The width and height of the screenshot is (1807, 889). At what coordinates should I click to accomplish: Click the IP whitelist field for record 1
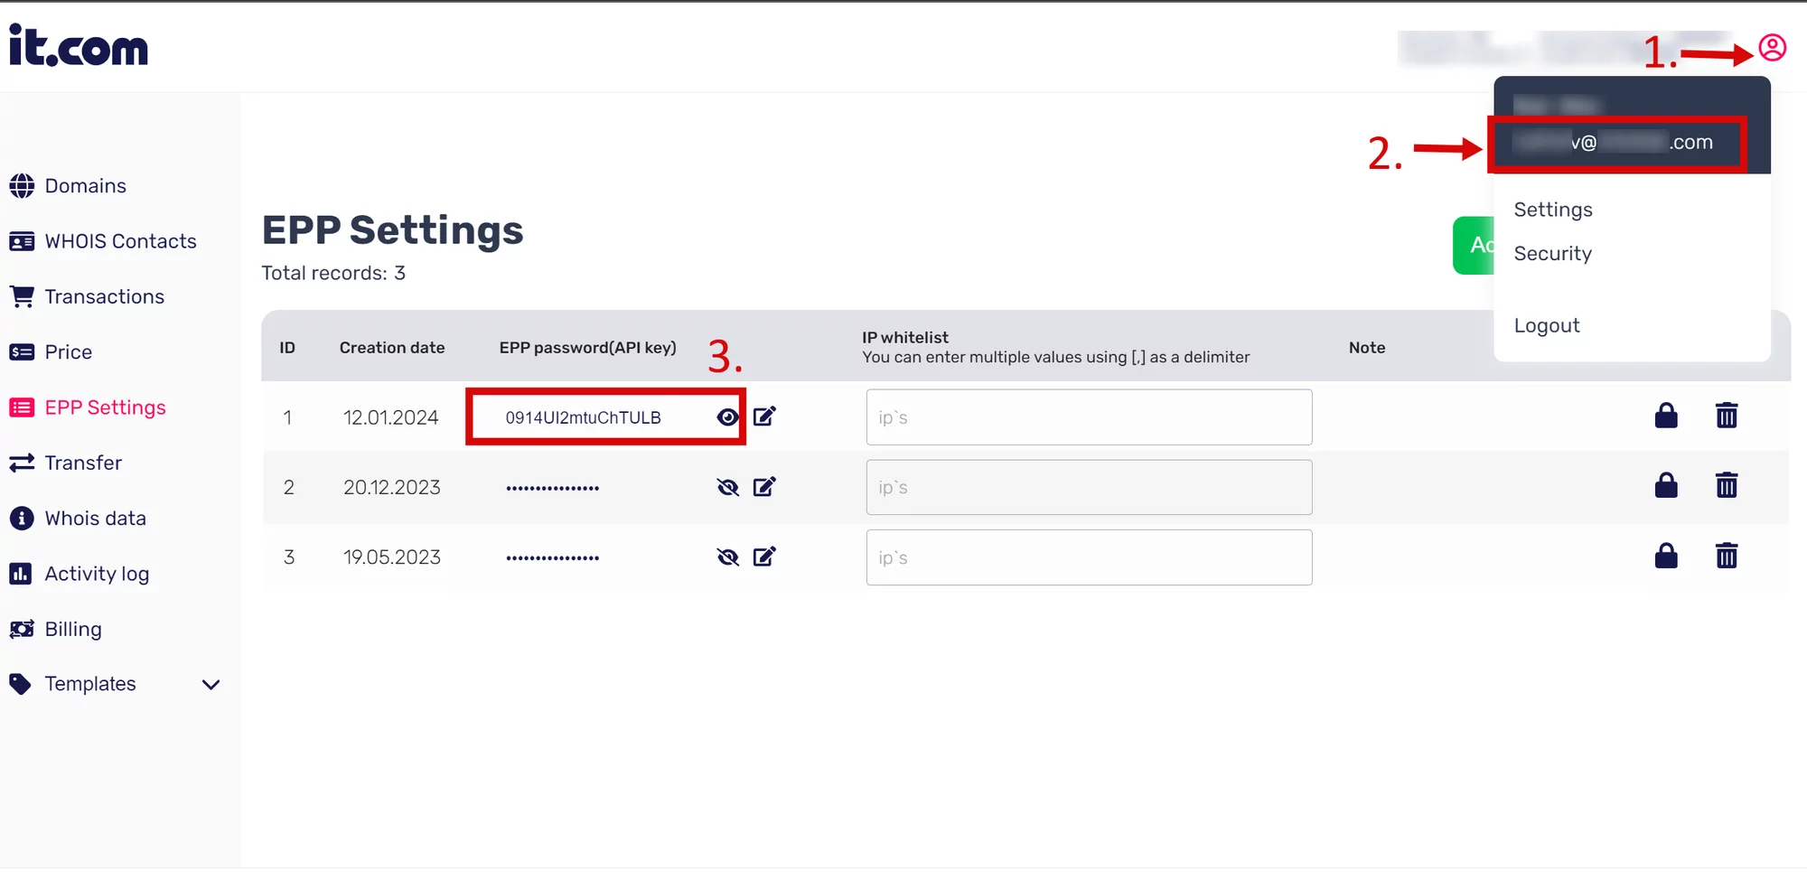1089,417
